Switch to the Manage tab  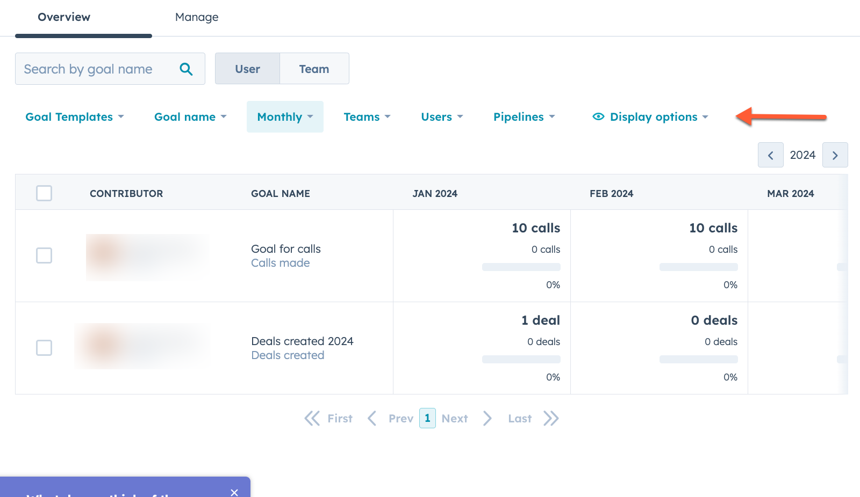click(x=197, y=17)
